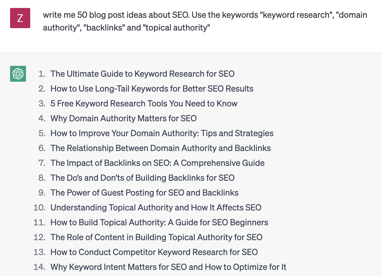Click "How to Improve Your Domain Authority" line
The height and width of the screenshot is (276, 382).
[x=162, y=133]
